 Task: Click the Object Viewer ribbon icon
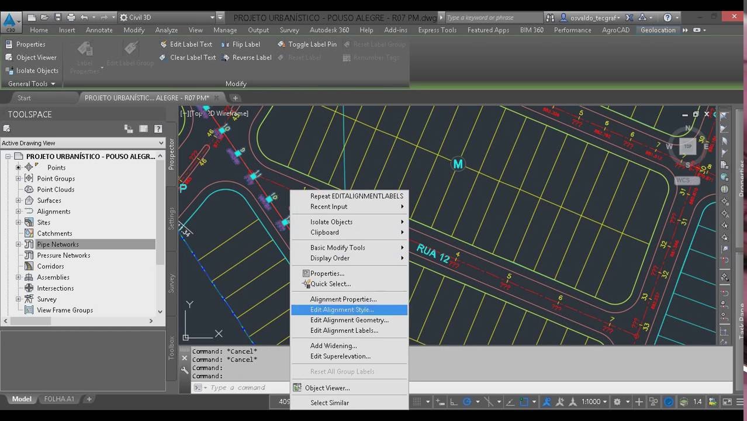9,58
